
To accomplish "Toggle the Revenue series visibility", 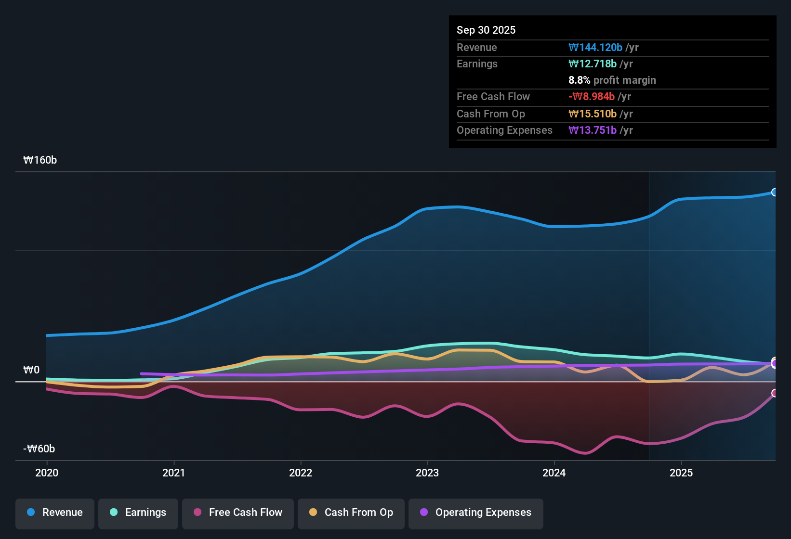I will coord(54,513).
